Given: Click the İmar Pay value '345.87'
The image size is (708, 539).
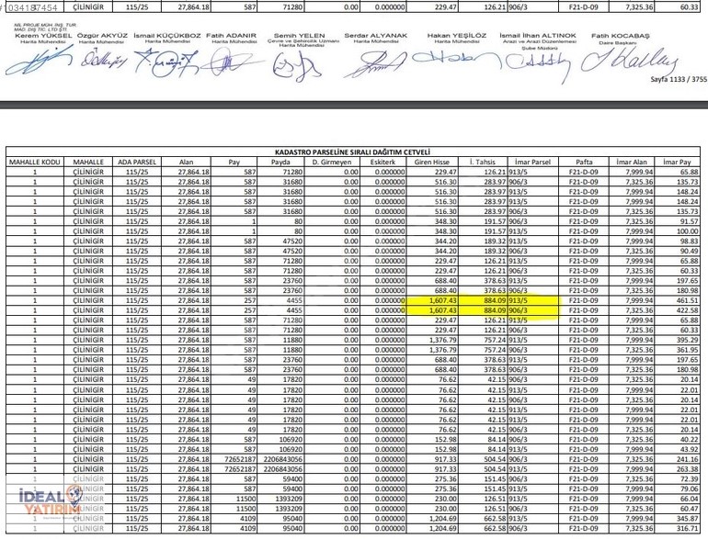Looking at the screenshot, I should coord(688,519).
